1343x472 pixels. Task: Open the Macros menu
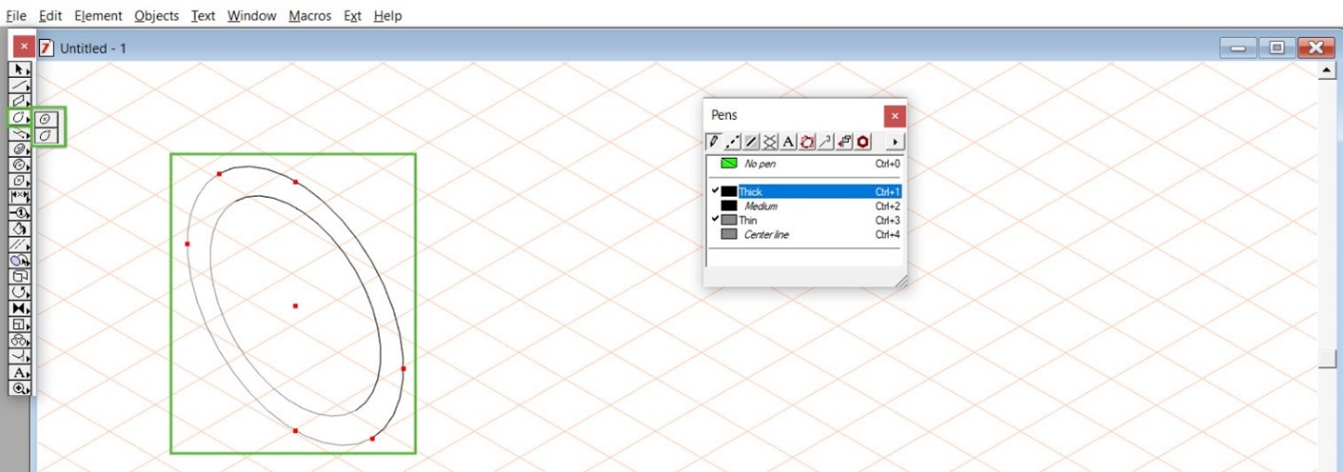(309, 15)
